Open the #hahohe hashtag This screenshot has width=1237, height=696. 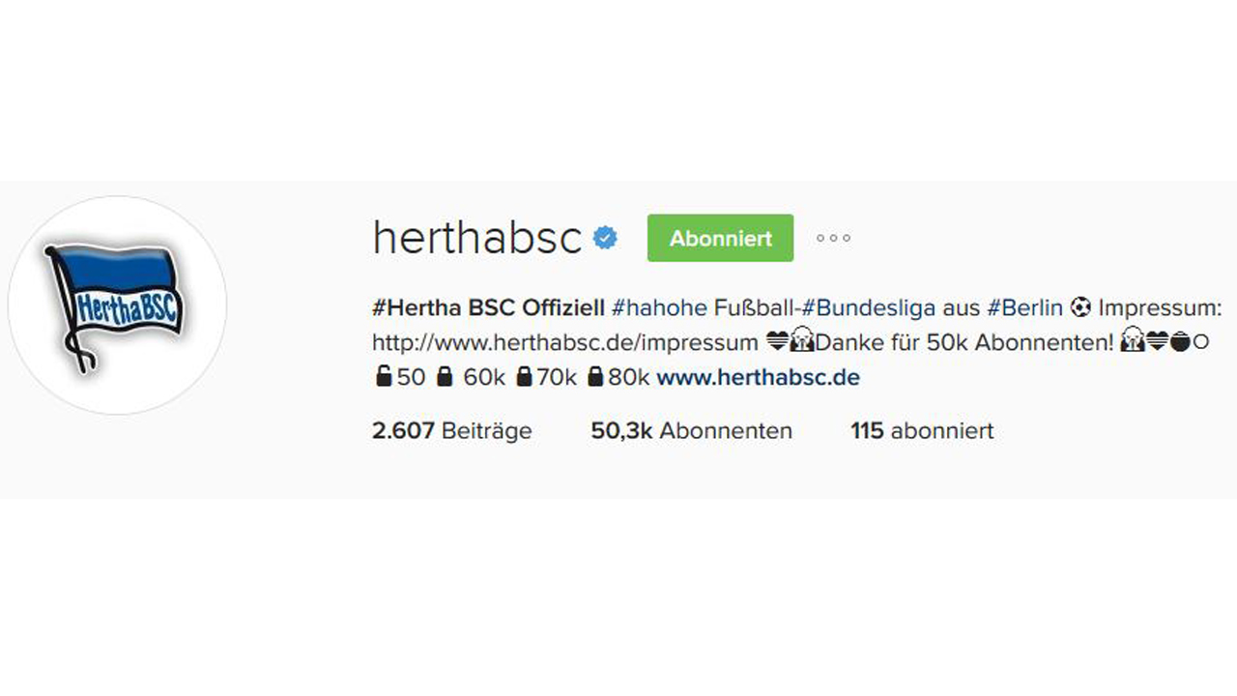[659, 308]
